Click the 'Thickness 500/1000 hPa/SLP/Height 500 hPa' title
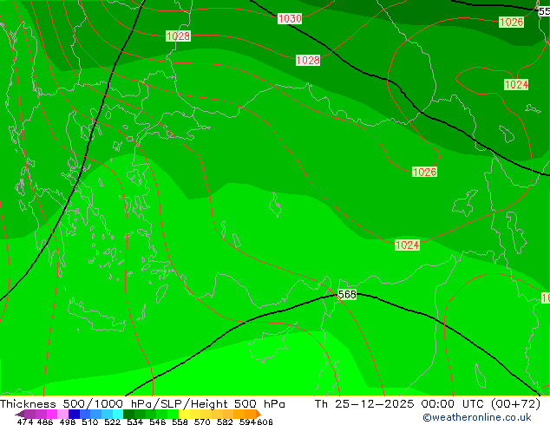Viewport: 550px width, 425px height. [x=142, y=404]
